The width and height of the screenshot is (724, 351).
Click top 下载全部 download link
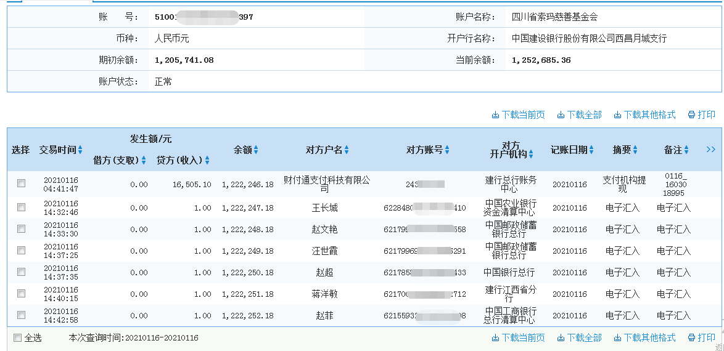580,115
